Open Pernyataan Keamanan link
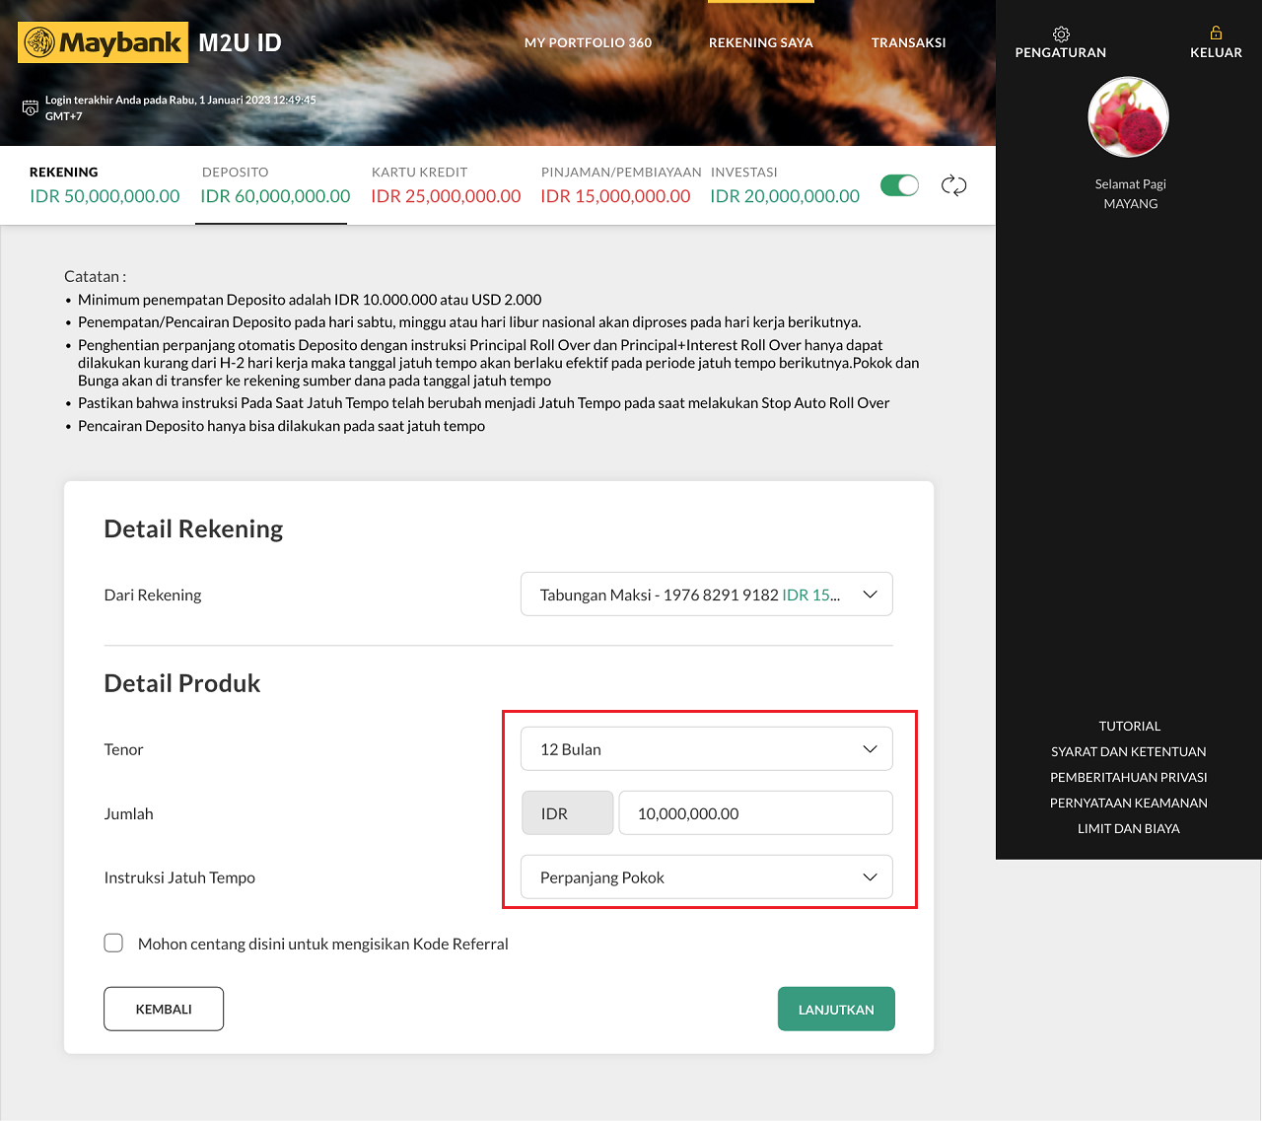 coord(1129,803)
